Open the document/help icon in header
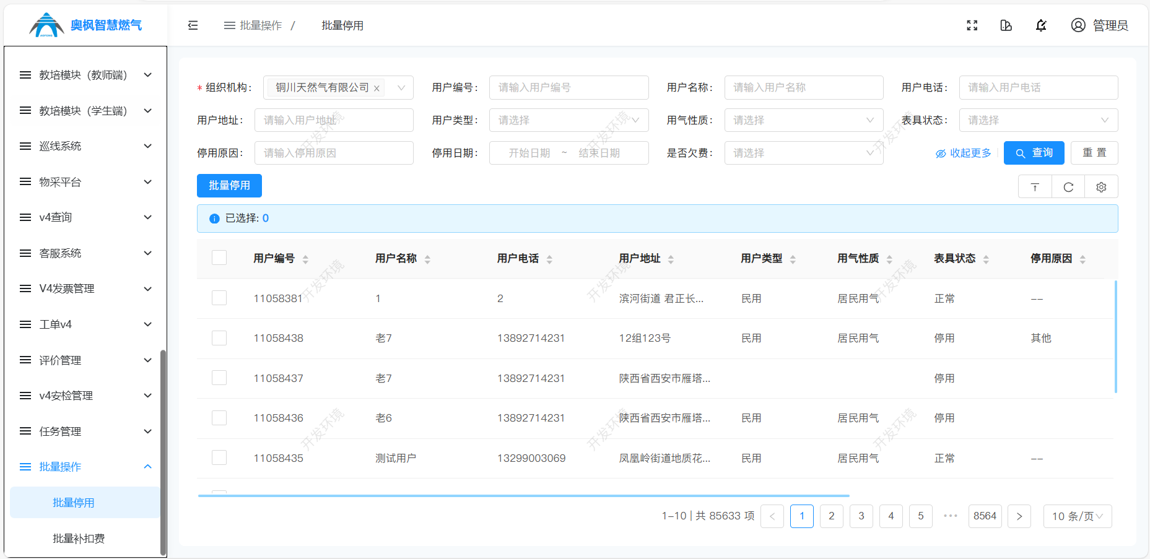 click(1006, 25)
